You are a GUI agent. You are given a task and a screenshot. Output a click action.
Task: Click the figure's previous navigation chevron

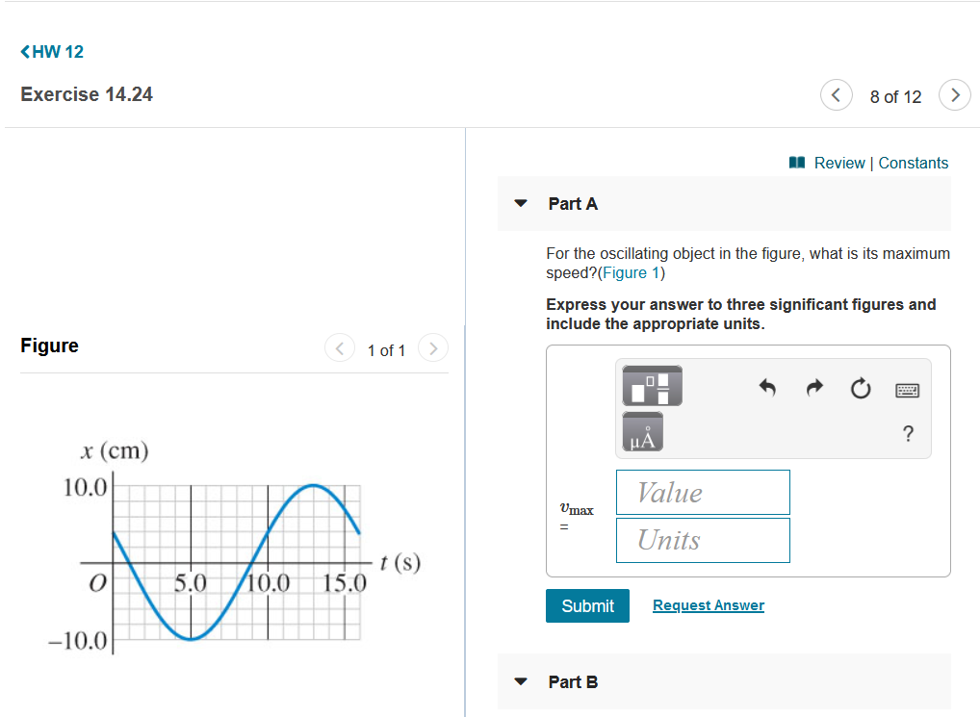tap(340, 348)
